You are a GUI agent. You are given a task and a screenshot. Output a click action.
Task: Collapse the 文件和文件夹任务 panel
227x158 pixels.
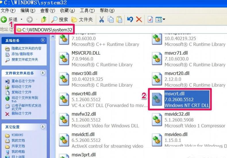tap(43, 73)
